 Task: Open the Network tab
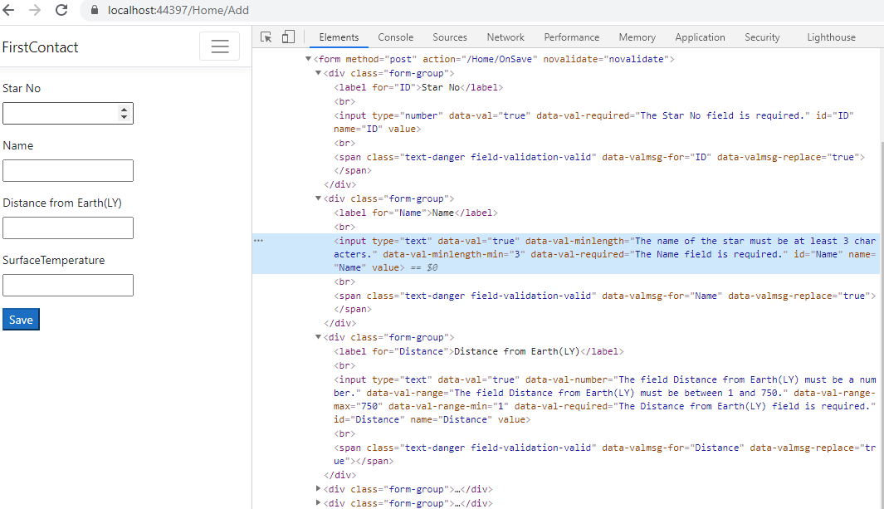coord(505,37)
